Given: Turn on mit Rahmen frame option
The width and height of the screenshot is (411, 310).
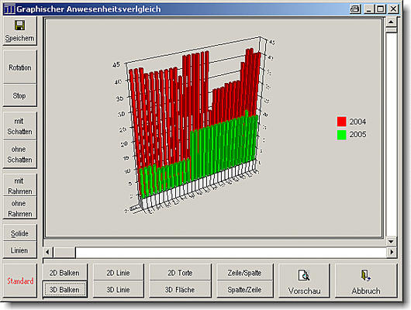Looking at the screenshot, I should click(19, 185).
